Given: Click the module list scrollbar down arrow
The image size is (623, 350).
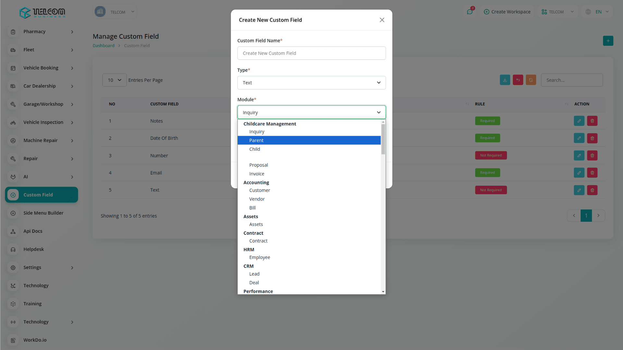Looking at the screenshot, I should (383, 292).
